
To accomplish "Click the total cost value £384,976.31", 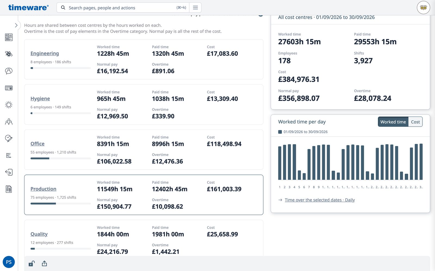I will click(x=299, y=79).
